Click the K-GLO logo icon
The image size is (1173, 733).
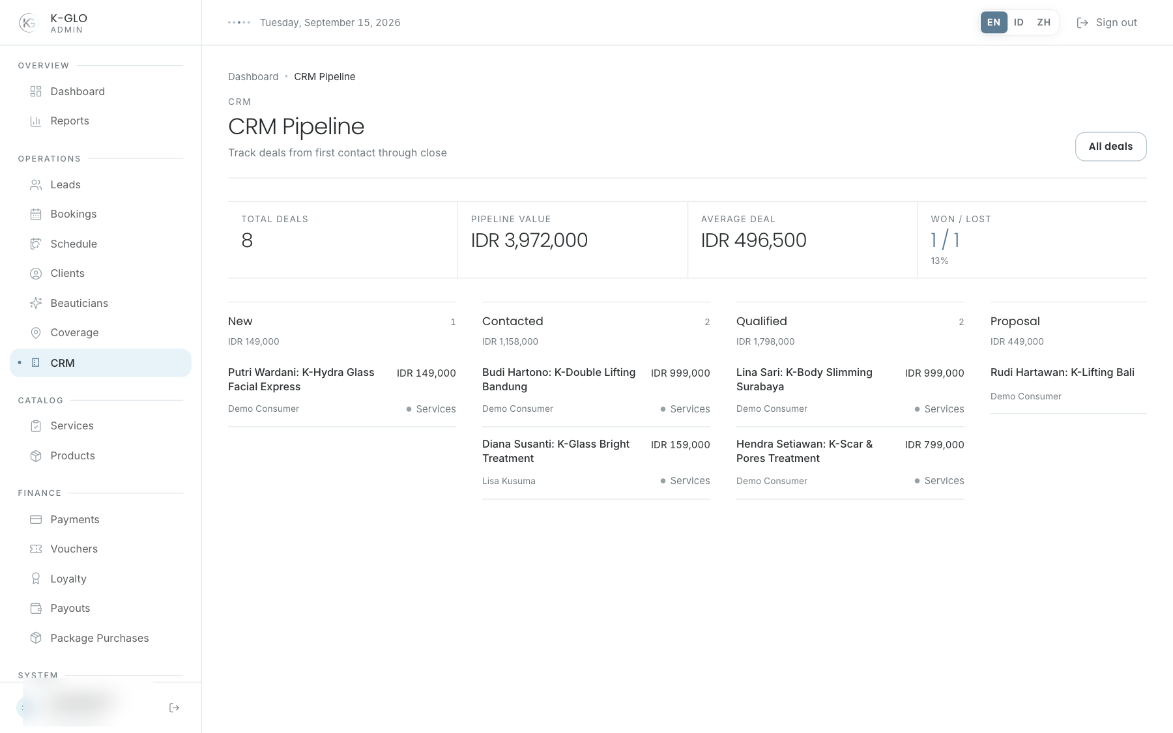point(29,23)
